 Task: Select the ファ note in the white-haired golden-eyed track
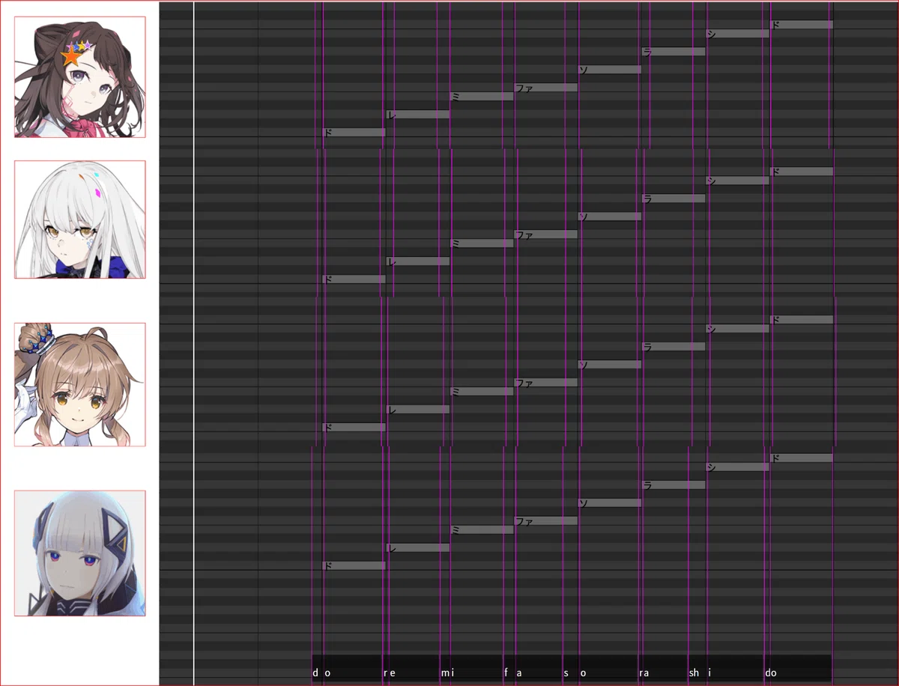point(545,234)
